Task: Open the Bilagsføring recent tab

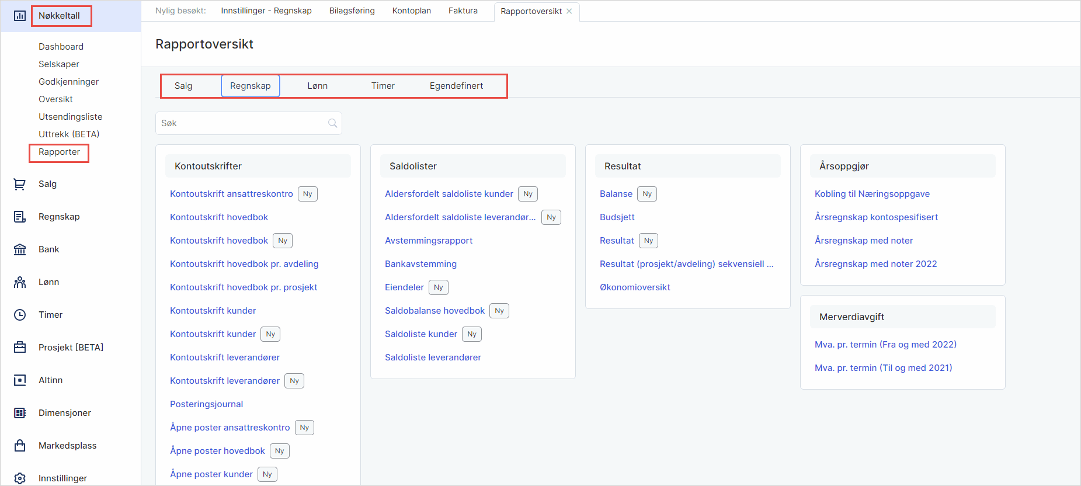Action: (352, 11)
